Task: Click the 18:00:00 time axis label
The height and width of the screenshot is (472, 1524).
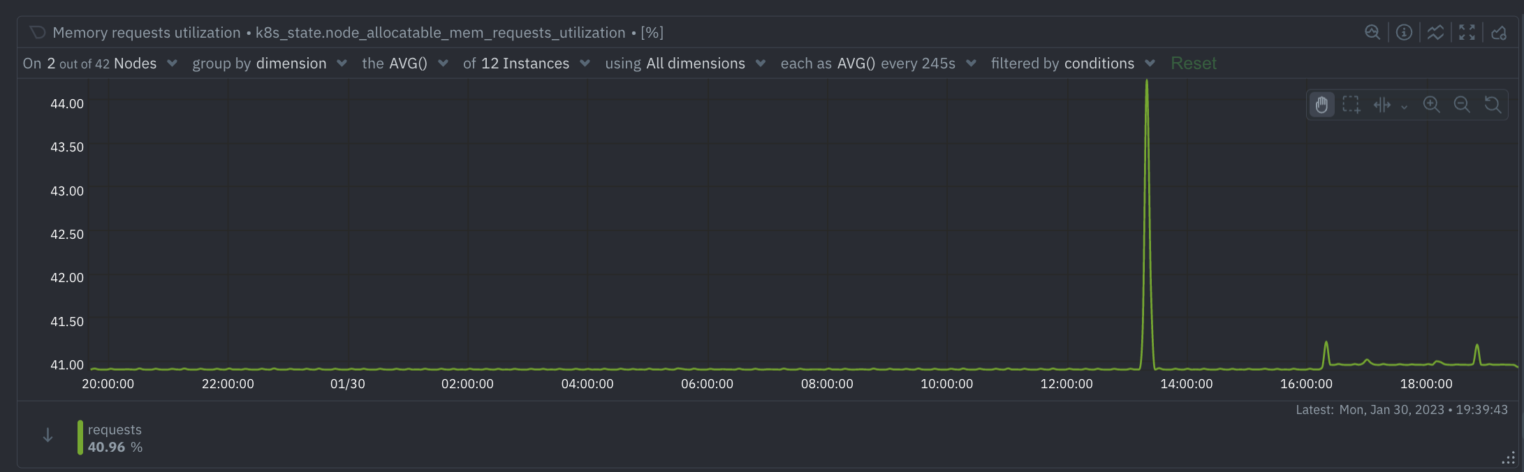Action: tap(1426, 384)
